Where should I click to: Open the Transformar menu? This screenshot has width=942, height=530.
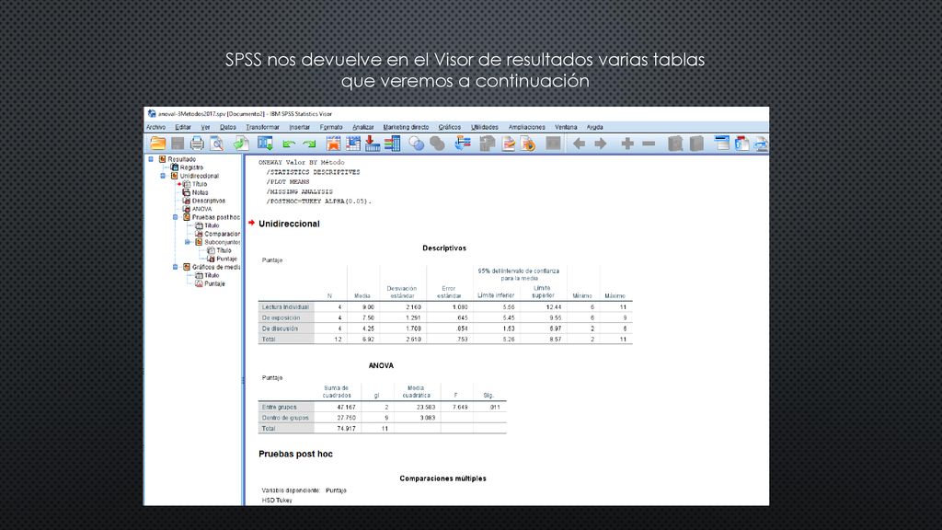coord(262,127)
